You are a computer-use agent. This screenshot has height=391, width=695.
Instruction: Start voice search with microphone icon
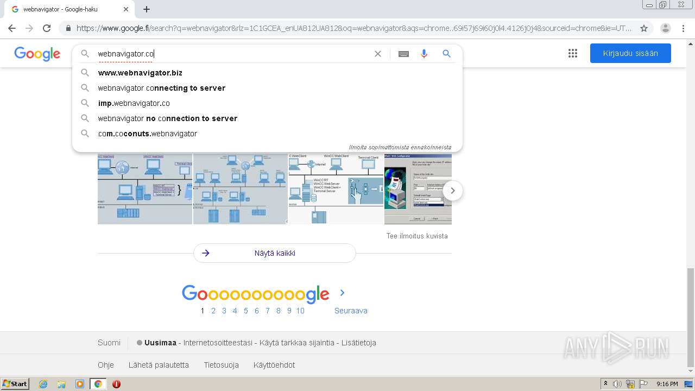click(424, 54)
